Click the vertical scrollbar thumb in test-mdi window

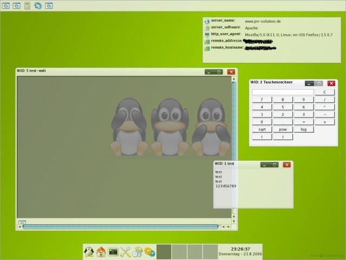tap(234, 146)
